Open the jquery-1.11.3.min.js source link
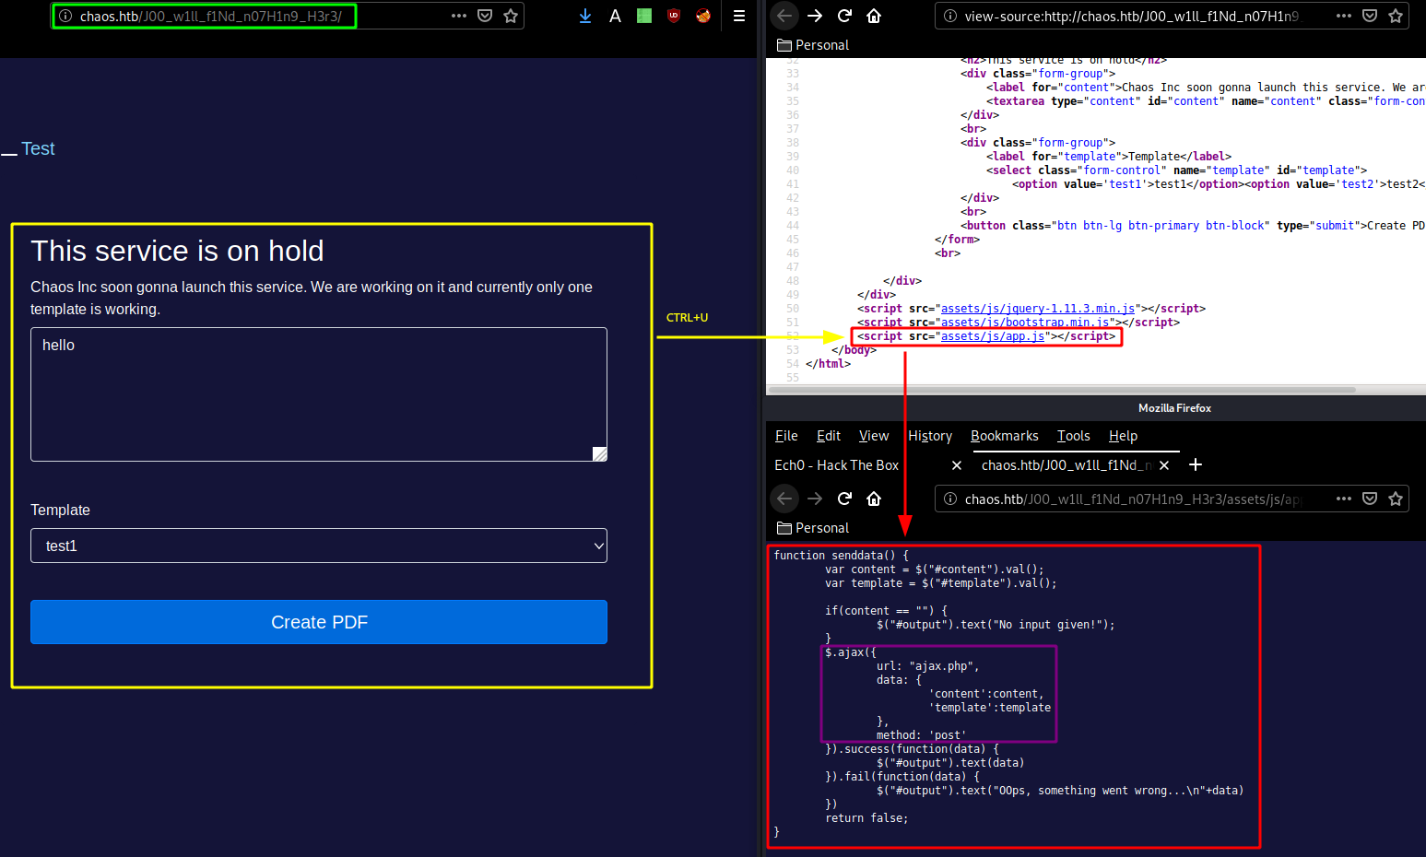 (1038, 309)
